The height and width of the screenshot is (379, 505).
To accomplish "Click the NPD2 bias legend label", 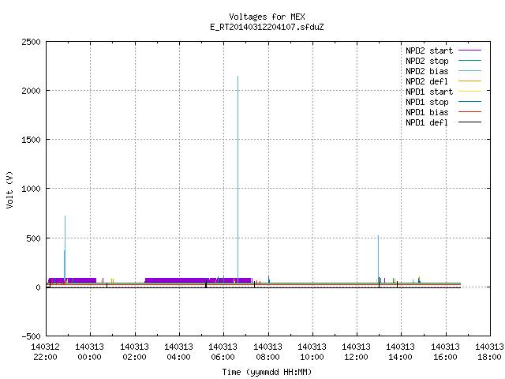I will (x=427, y=71).
